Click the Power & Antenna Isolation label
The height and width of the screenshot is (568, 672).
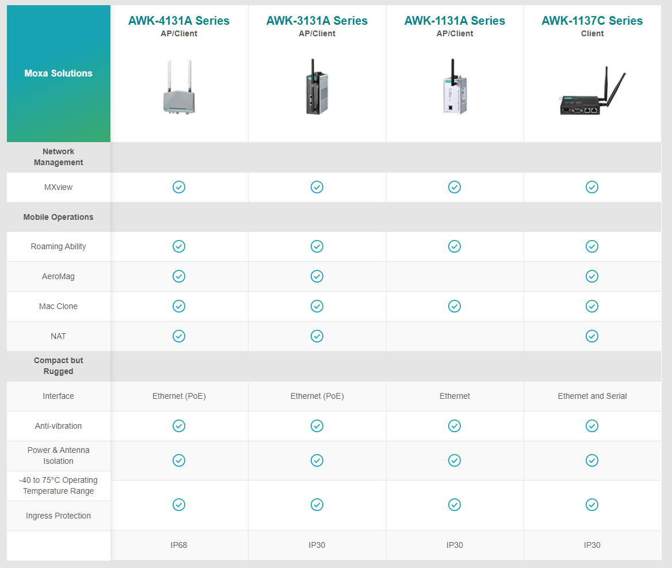coord(58,456)
